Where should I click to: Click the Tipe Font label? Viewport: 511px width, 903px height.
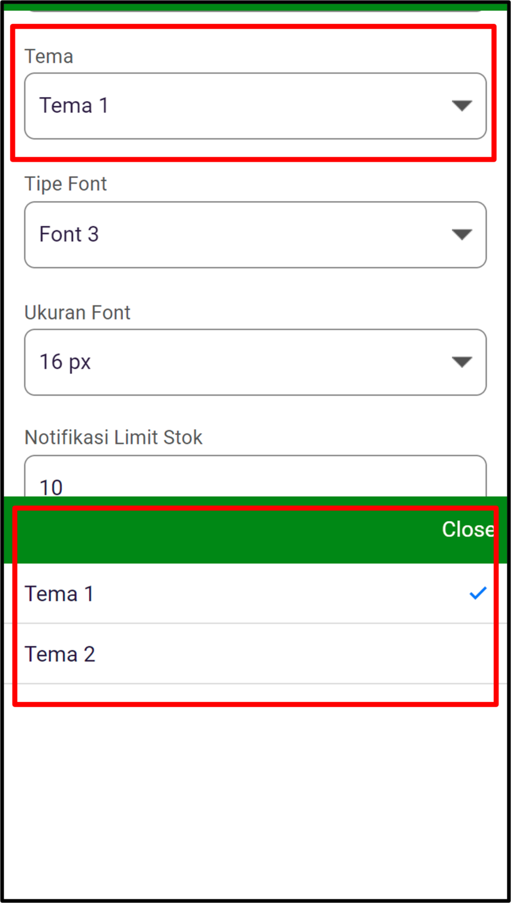coord(65,183)
